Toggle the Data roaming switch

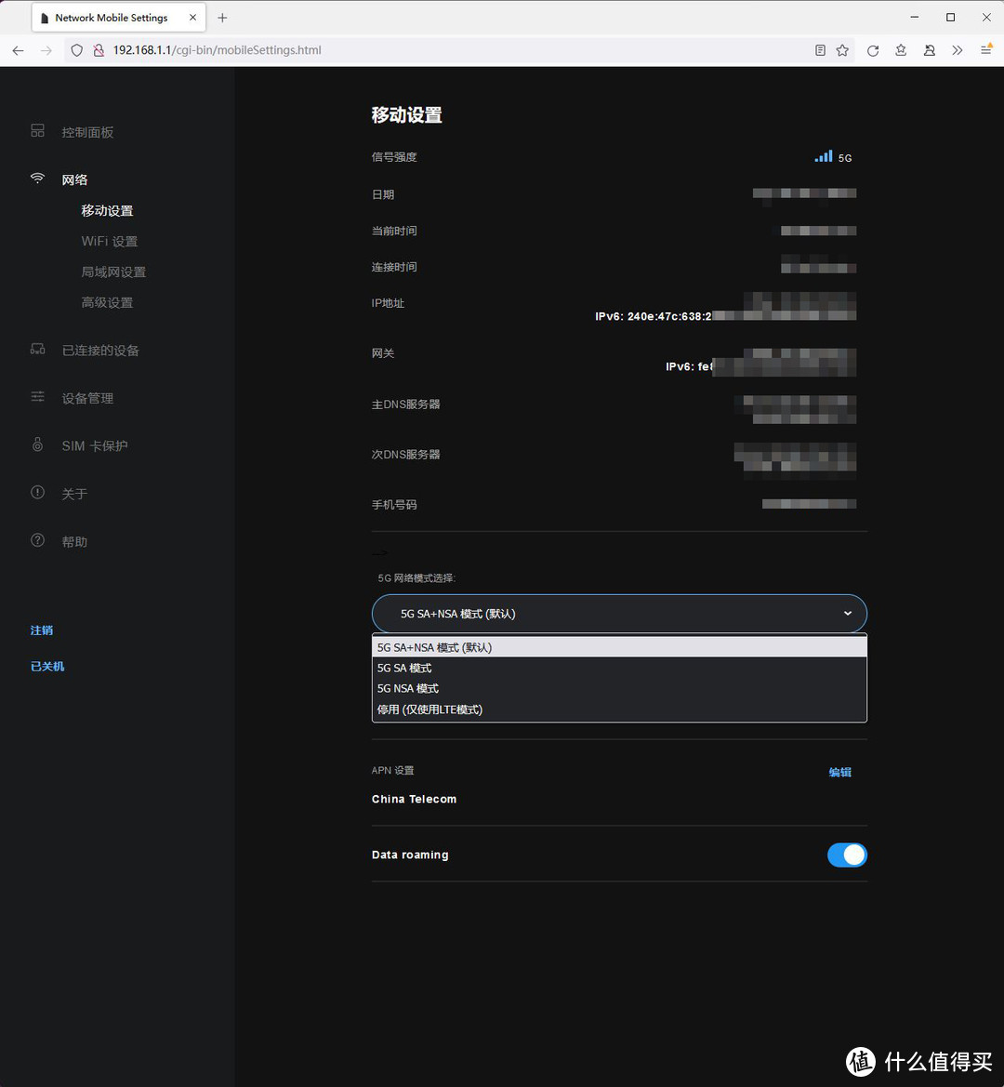pos(847,855)
